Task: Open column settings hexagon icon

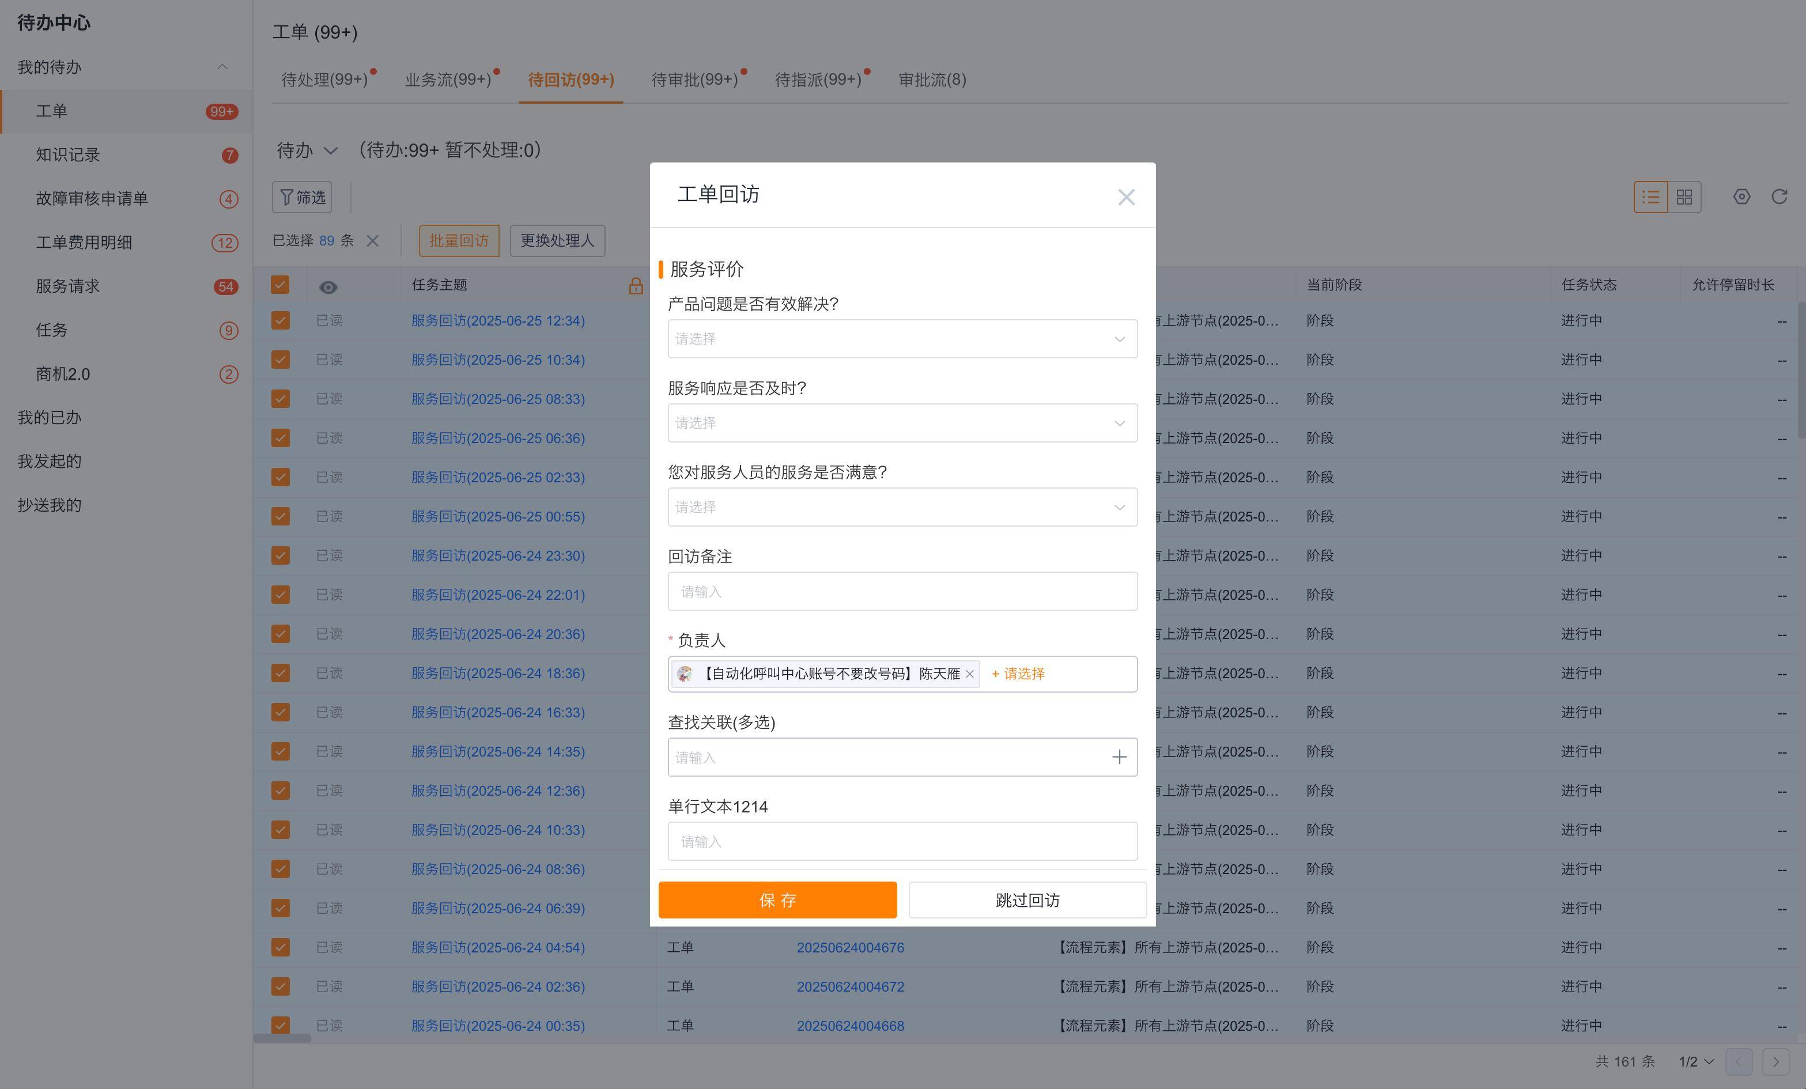Action: point(1741,197)
